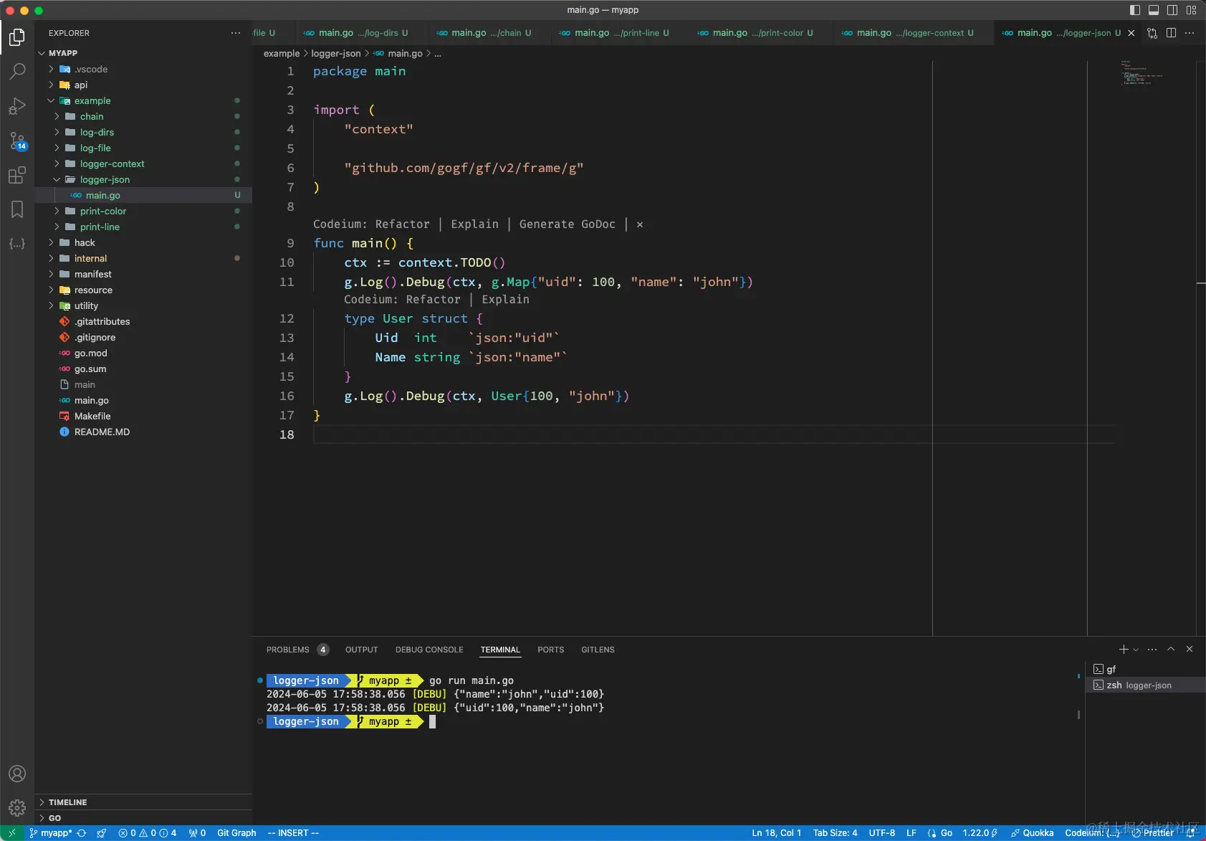Open the GITLENS panel tab
Screen dimensions: 1206x841
[x=598, y=650]
